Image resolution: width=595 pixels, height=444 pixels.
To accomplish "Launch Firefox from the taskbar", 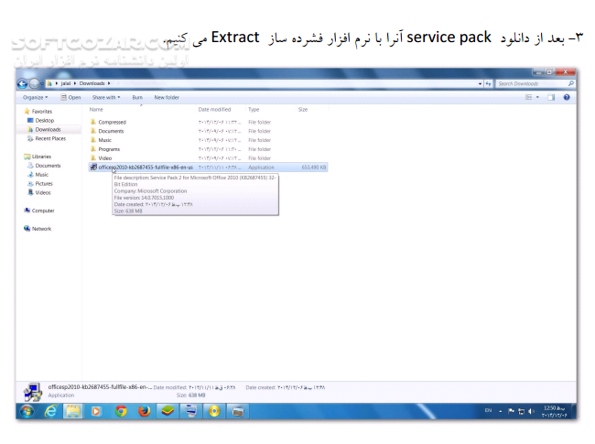I will (144, 411).
